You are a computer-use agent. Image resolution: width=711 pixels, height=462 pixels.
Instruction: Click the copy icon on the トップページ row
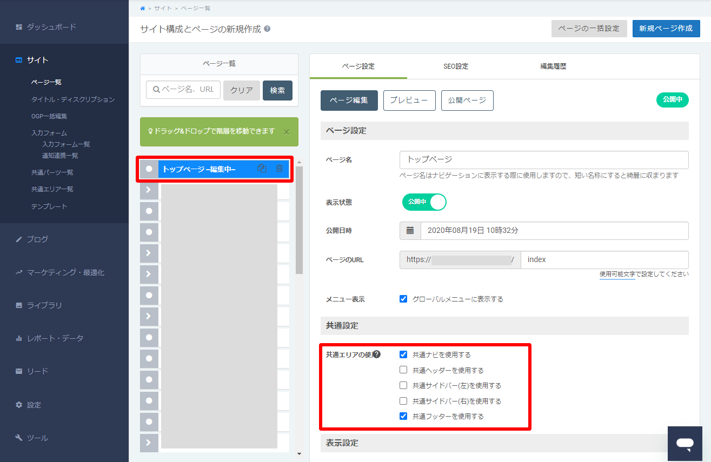coord(262,169)
